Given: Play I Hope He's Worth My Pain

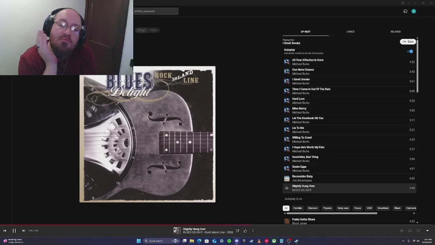Looking at the screenshot, I should coord(349,149).
